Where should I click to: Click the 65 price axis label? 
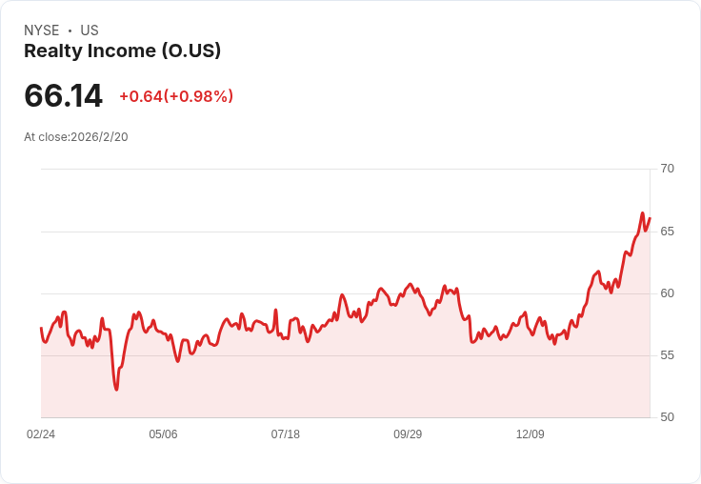point(667,232)
